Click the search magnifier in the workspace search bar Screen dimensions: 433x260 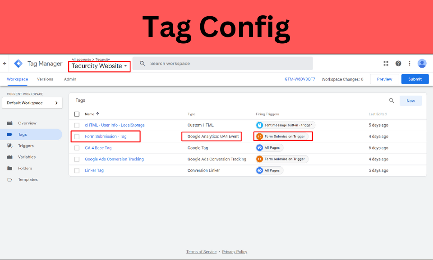[x=142, y=64]
